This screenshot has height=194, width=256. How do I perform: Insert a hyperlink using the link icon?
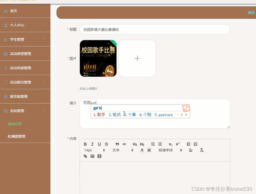(85, 156)
